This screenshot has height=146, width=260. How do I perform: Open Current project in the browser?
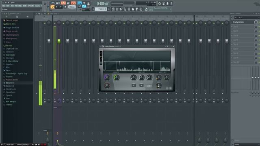[x=12, y=20]
